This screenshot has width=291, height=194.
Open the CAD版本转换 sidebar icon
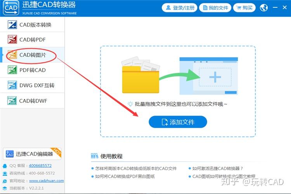point(12,25)
